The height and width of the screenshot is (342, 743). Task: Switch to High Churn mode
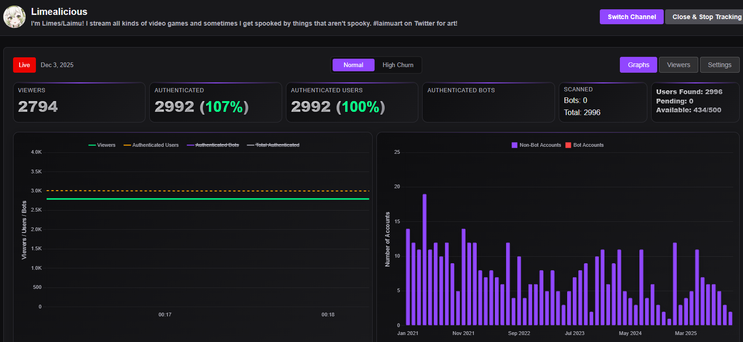[398, 65]
